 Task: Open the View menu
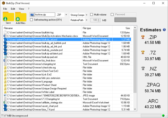click(x=21, y=9)
